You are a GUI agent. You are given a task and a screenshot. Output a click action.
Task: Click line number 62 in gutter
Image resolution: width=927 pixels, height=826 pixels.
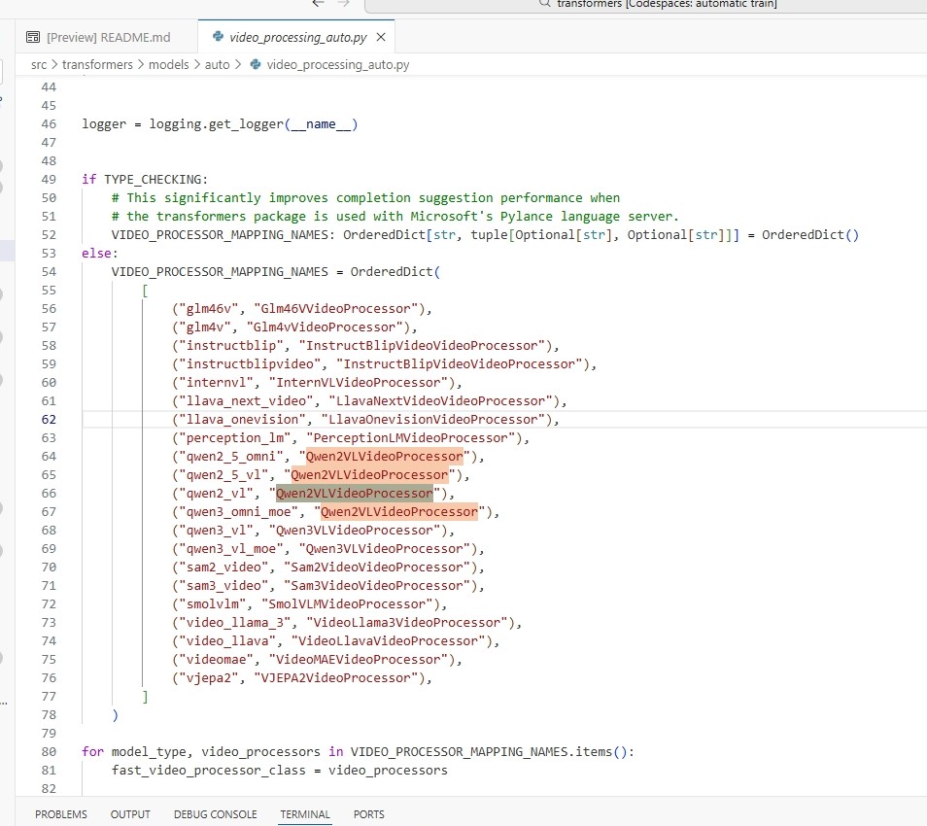click(49, 420)
